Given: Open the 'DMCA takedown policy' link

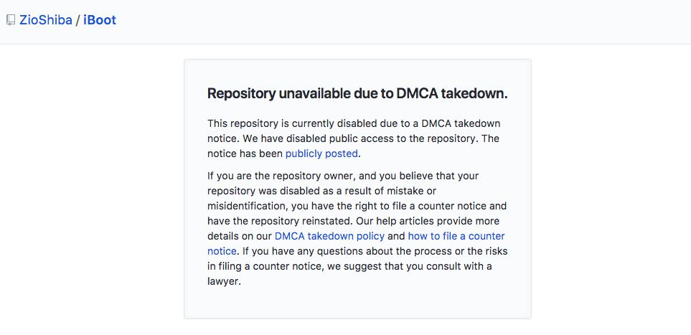Looking at the screenshot, I should 329,236.
